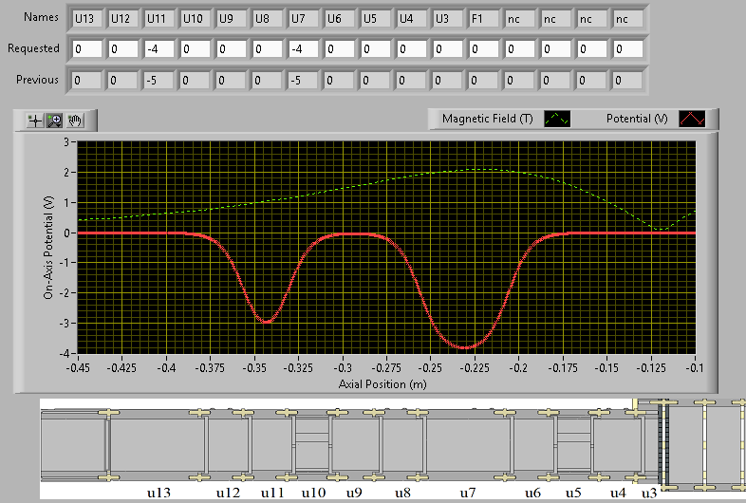Click the U9 name box
The height and width of the screenshot is (503, 746).
click(x=232, y=19)
